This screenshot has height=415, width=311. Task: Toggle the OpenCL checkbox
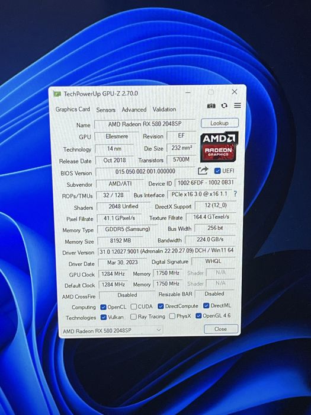tap(103, 307)
